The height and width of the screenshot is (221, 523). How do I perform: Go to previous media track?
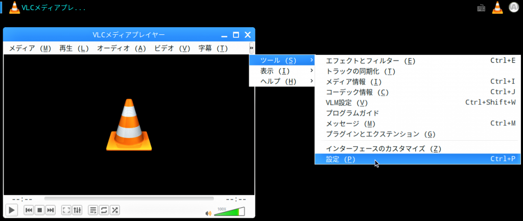pos(29,210)
